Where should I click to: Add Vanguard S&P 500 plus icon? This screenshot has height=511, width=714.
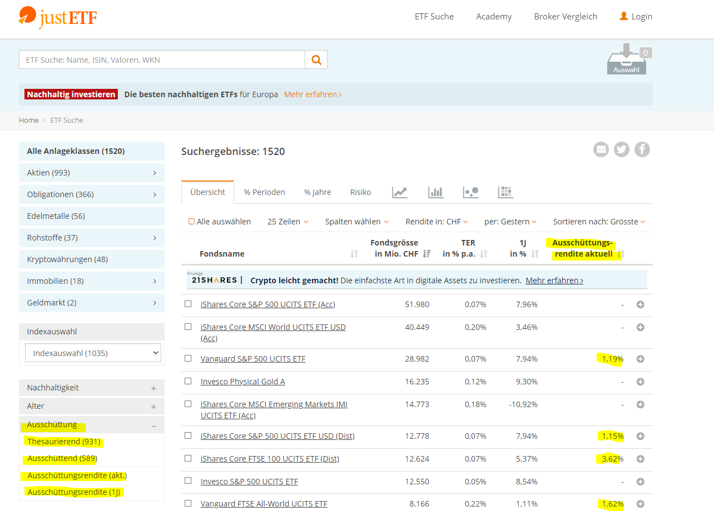click(x=640, y=359)
